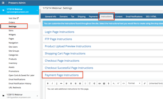Click the cart icon for 1/29/15 Webinar
This screenshot has width=163, height=99.
(x=3, y=96)
